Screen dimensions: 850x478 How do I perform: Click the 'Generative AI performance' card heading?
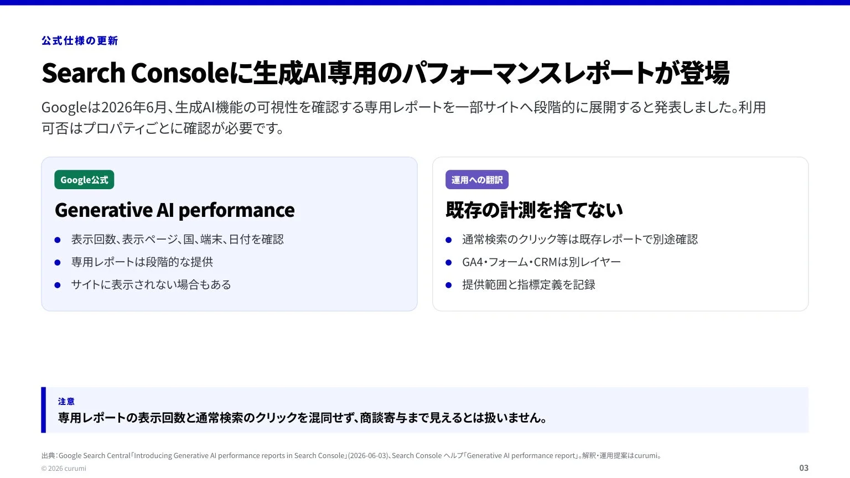point(175,210)
